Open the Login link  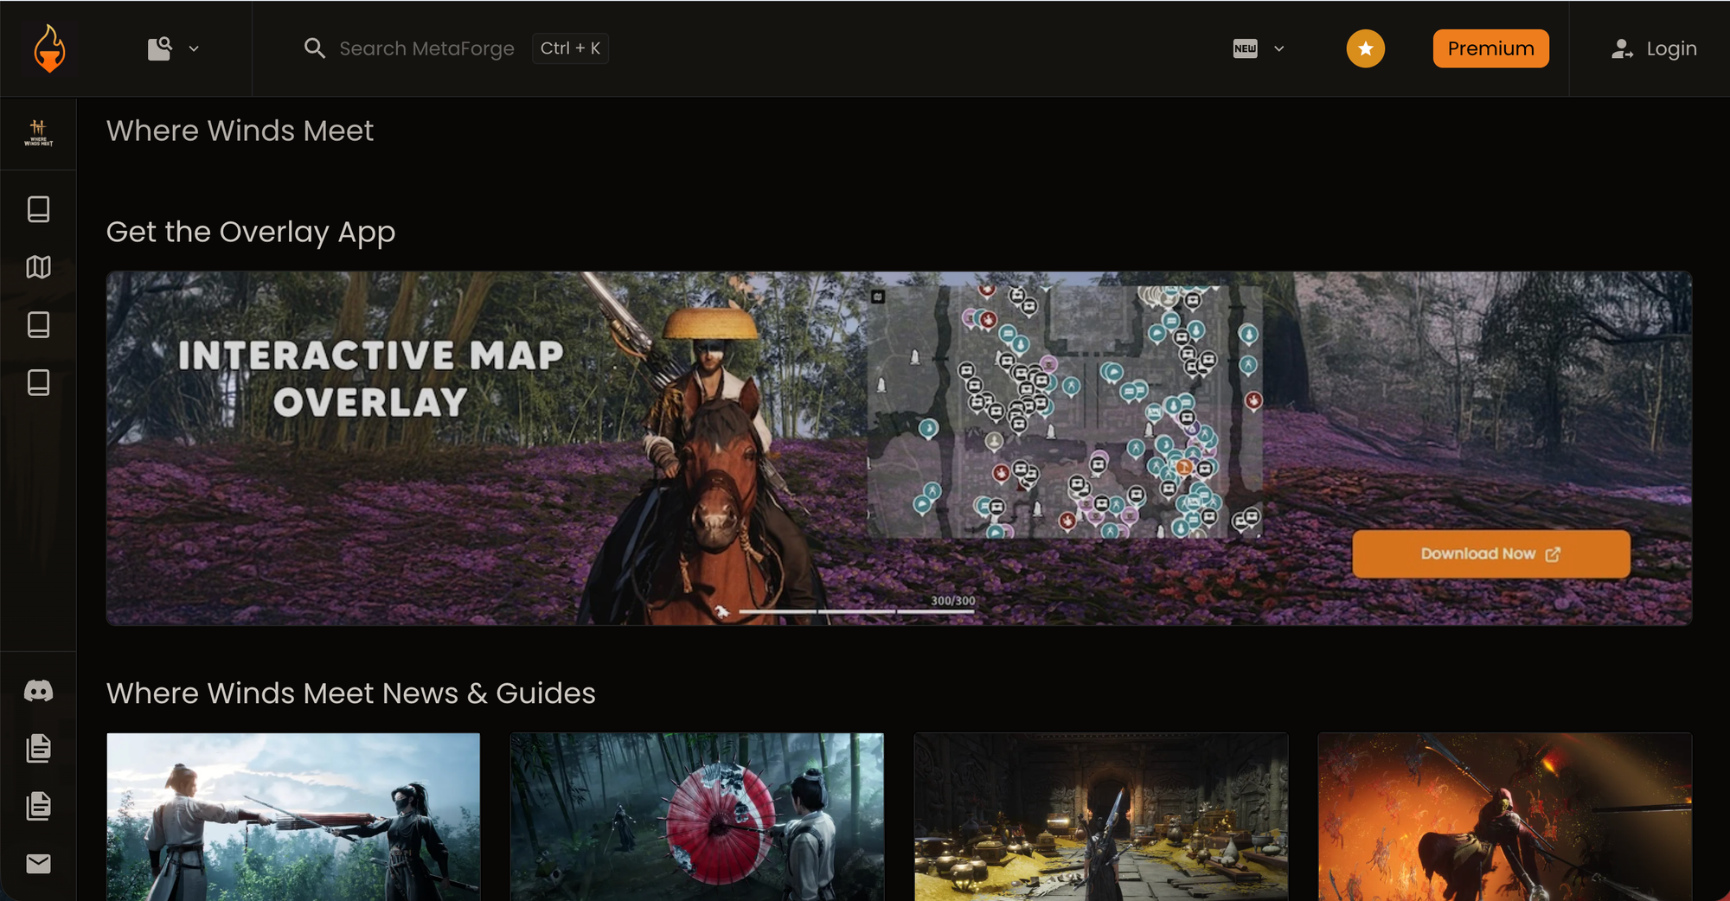click(x=1671, y=48)
